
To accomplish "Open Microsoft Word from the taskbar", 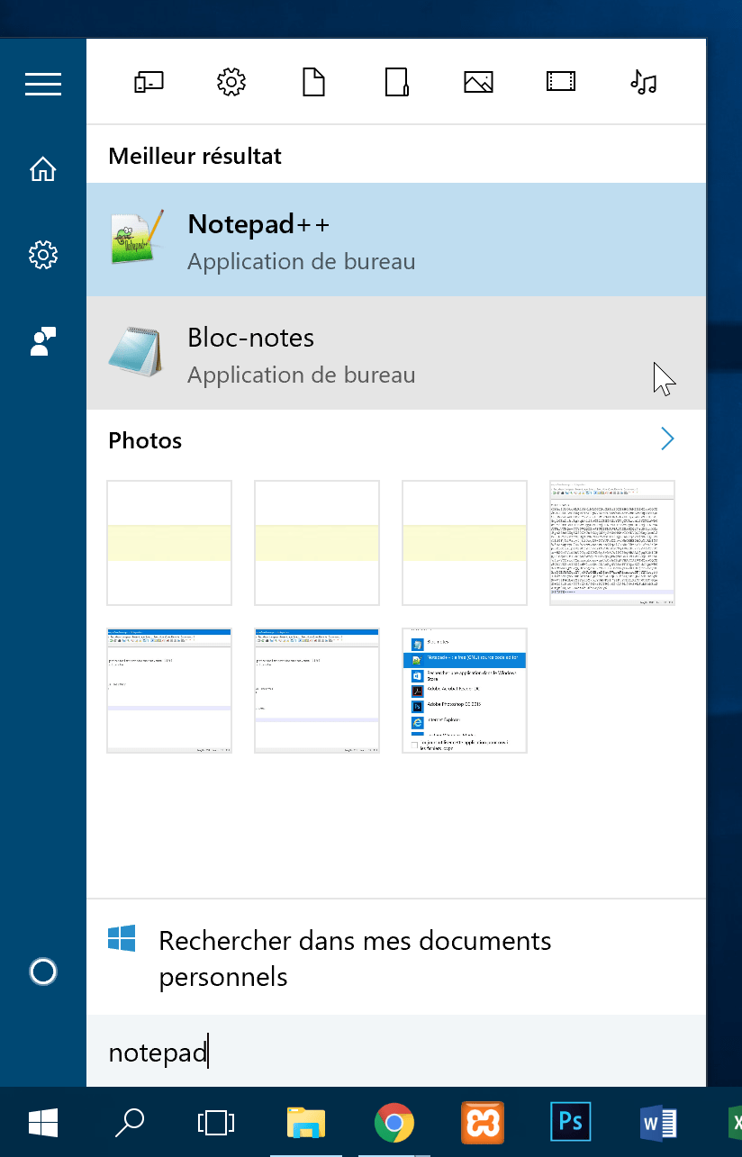I will (658, 1122).
